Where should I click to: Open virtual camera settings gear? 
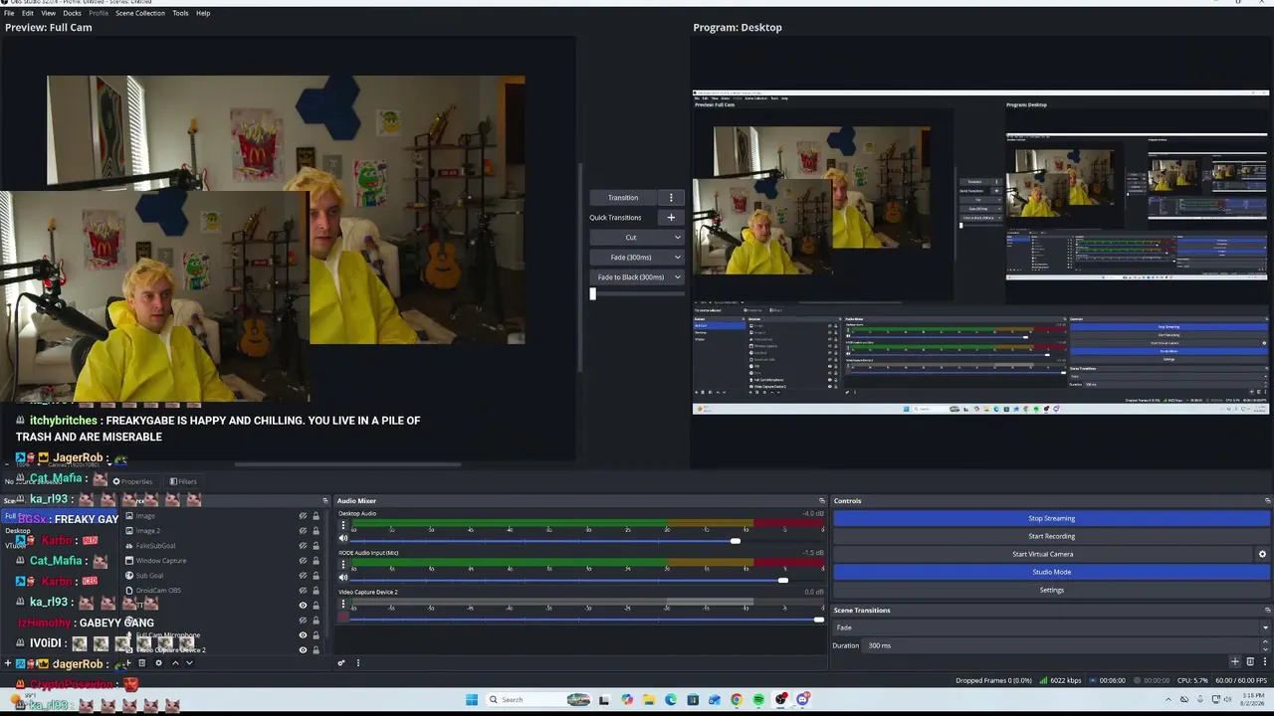[1263, 554]
